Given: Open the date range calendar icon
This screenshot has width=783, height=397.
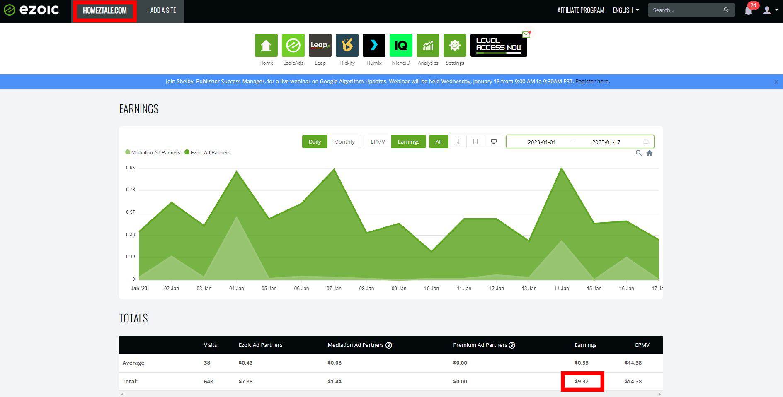Looking at the screenshot, I should coord(646,142).
